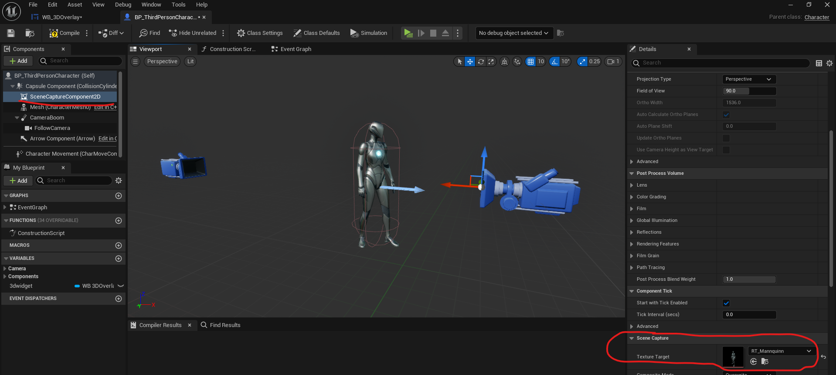The image size is (836, 375).
Task: Open My Blueprint settings gear
Action: 119,181
